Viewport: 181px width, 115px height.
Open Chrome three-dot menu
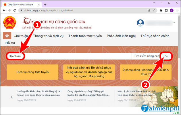click(178, 10)
